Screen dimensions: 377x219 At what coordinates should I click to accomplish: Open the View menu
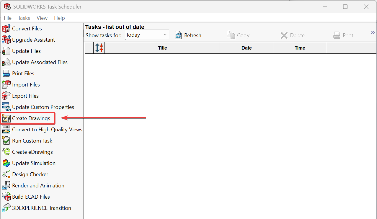(42, 18)
